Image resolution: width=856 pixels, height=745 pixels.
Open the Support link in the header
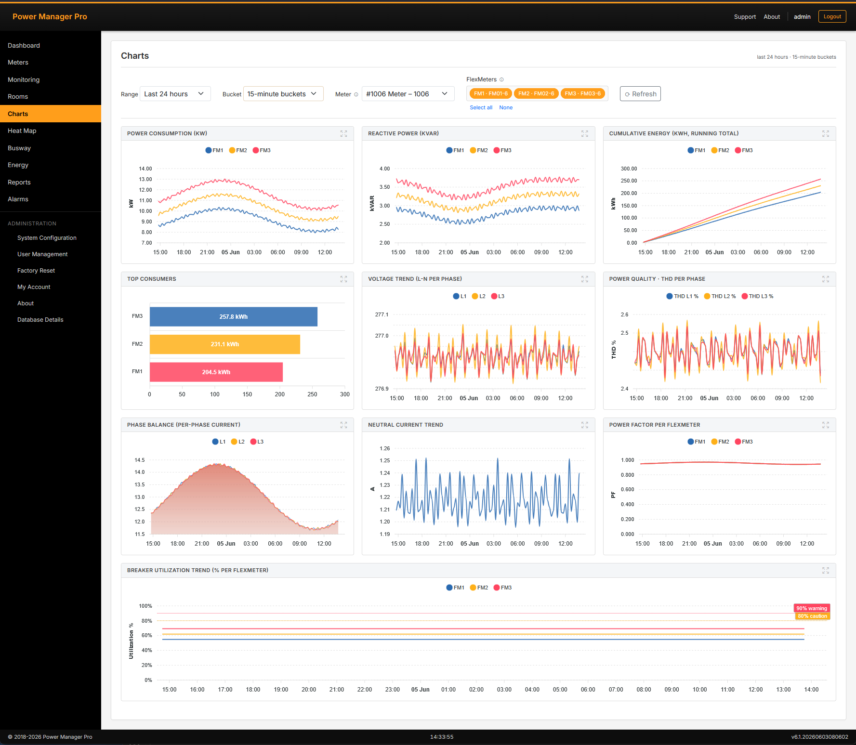click(745, 17)
